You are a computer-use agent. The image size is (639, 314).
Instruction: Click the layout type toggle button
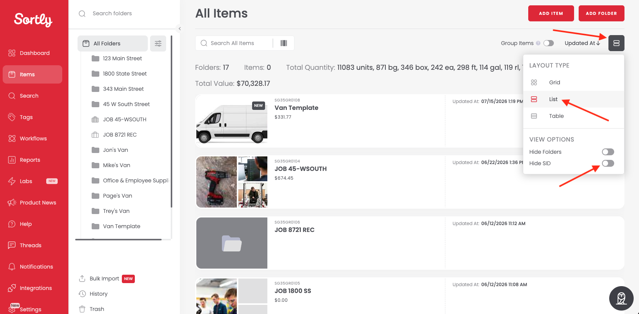[616, 43]
